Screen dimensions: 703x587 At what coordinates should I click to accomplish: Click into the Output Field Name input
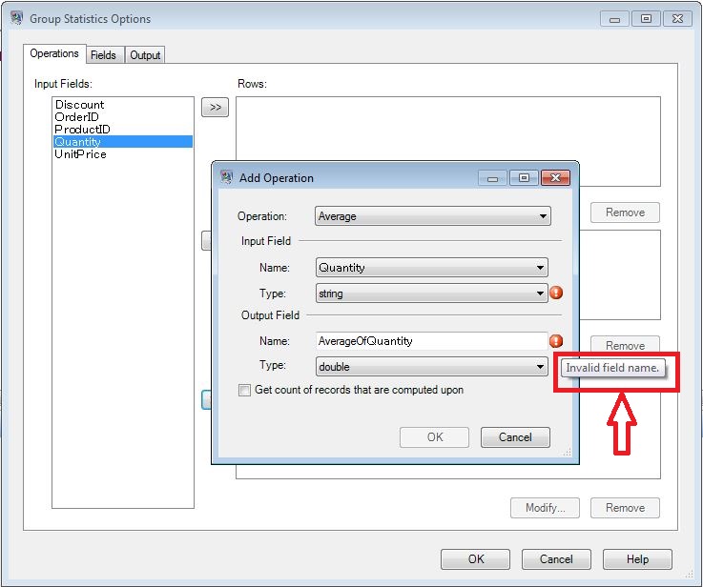[x=431, y=341]
